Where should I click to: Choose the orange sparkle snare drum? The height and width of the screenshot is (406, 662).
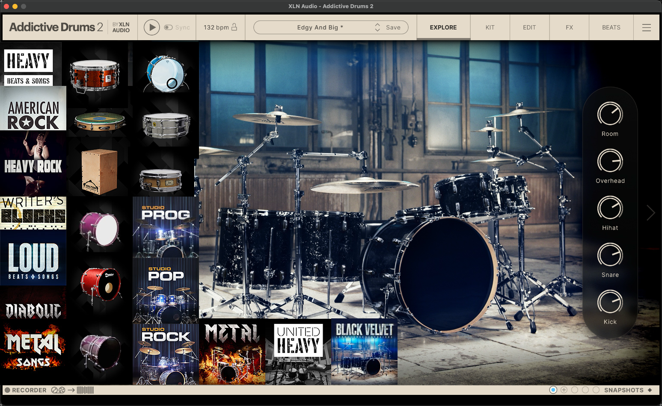coord(95,76)
